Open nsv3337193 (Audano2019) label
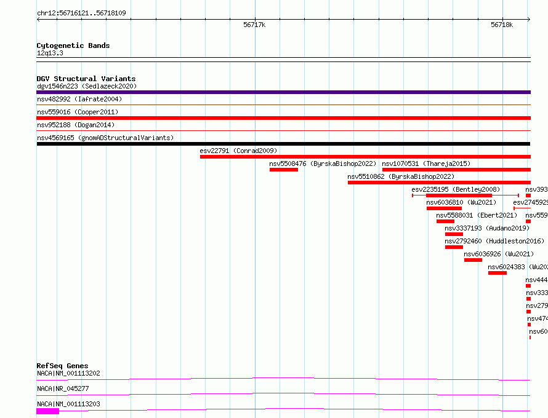This screenshot has height=418, width=548. click(x=487, y=228)
